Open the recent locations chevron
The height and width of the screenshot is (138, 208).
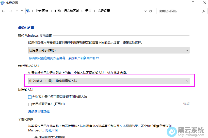tap(17, 11)
